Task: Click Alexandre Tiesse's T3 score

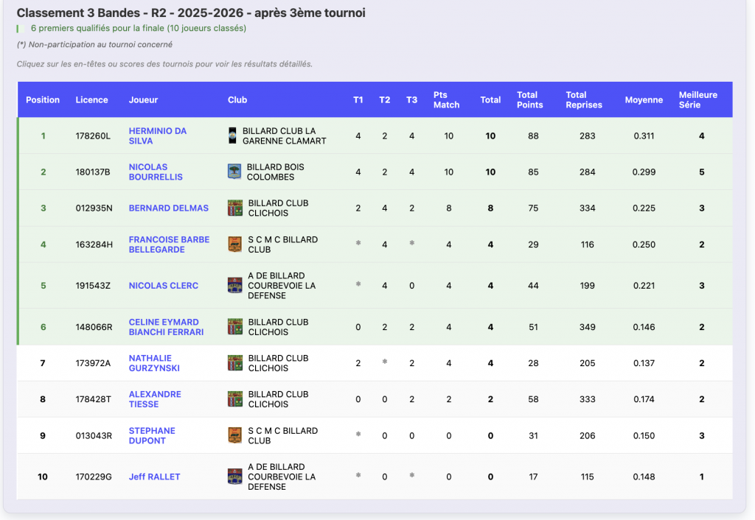Action: coord(411,399)
